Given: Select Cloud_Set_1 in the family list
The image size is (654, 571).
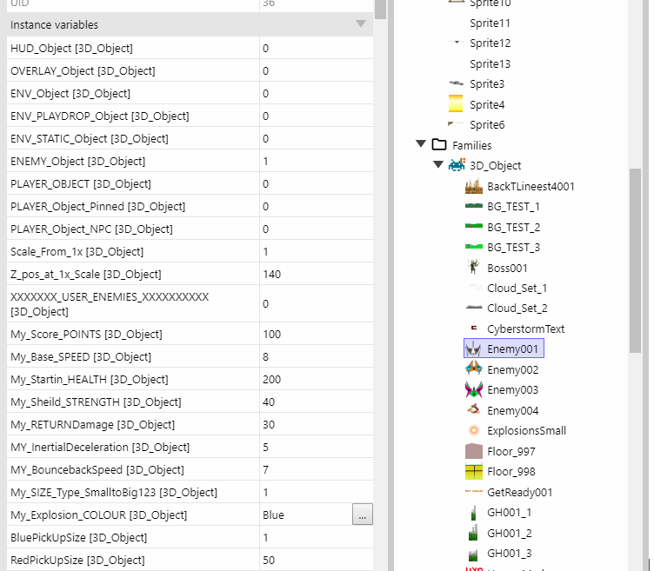Looking at the screenshot, I should pos(517,288).
